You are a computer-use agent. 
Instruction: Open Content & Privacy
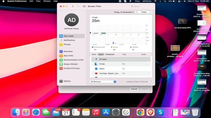point(72,68)
